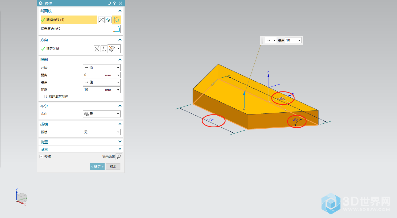The height and width of the screenshot is (218, 397).
Task: Reset the 拉伸 dialog
Action: (x=109, y=3)
